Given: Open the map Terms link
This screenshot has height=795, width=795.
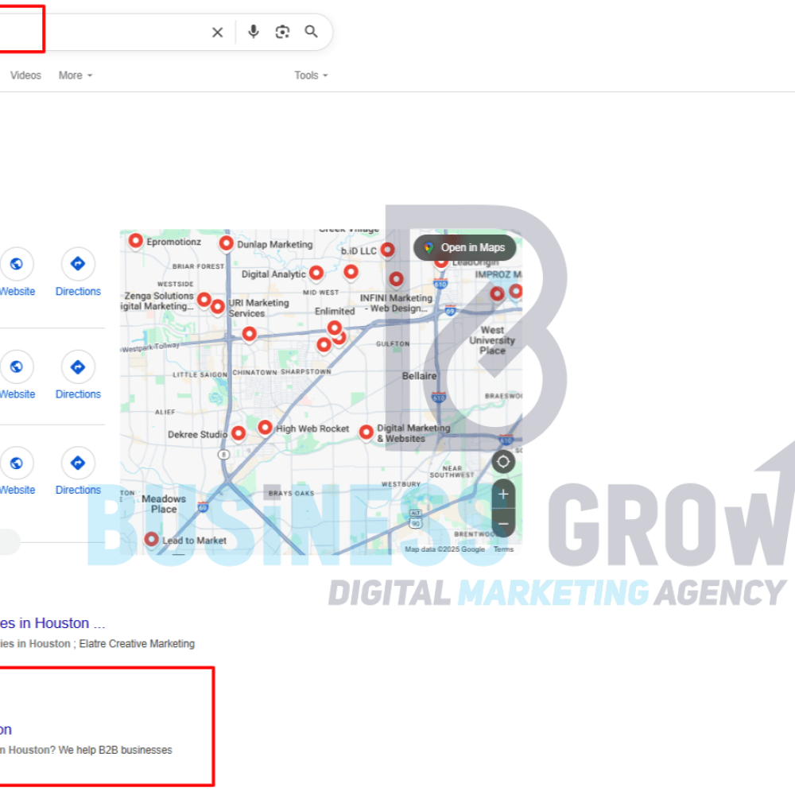Looking at the screenshot, I should (x=503, y=549).
